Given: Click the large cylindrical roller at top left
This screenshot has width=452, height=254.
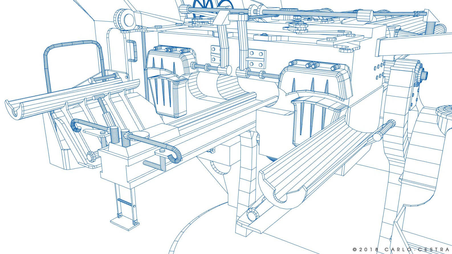Looking at the screenshot, I should click(x=125, y=19).
